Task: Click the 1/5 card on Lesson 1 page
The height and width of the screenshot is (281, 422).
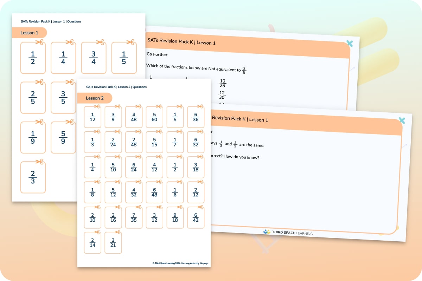Action: click(124, 58)
